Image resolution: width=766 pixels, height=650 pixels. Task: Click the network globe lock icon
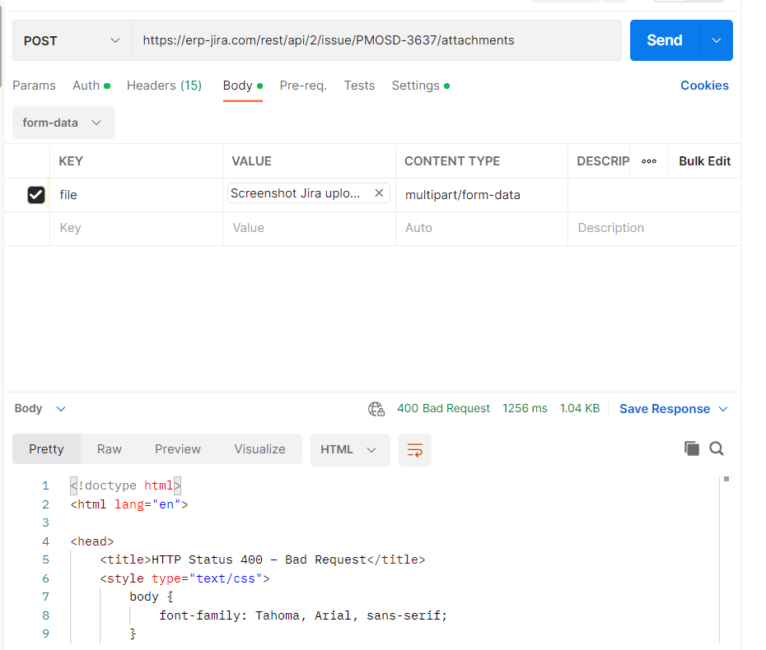click(376, 409)
